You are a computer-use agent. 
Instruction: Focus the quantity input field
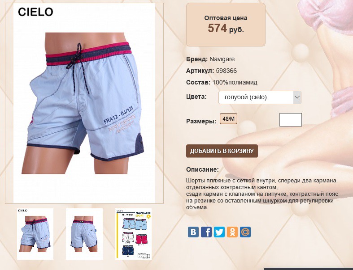[x=290, y=120]
